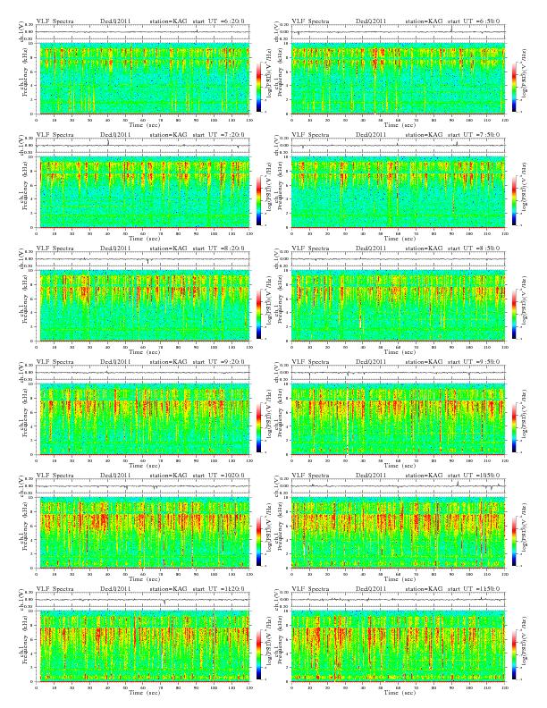Click the PSD color bar of the 6:20:0 plot
The height and width of the screenshot is (708, 547).
(258, 87)
